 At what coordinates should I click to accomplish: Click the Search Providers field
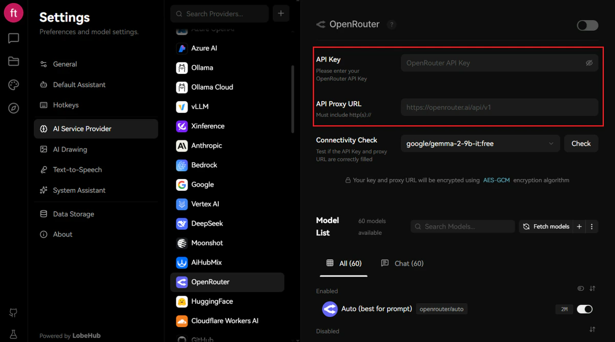tap(219, 14)
